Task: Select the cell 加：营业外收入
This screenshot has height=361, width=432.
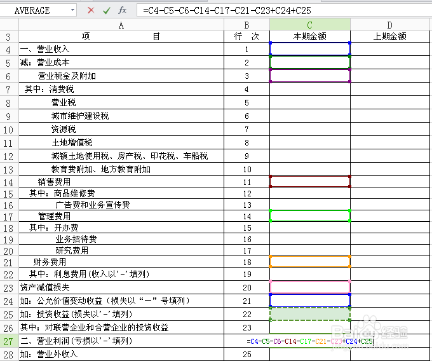Action: click(121, 354)
